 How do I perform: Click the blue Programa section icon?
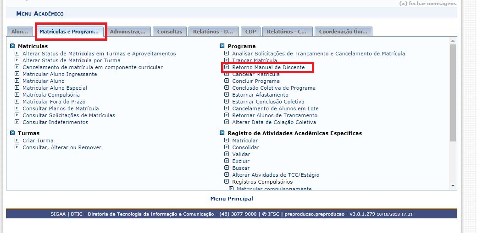[222, 46]
